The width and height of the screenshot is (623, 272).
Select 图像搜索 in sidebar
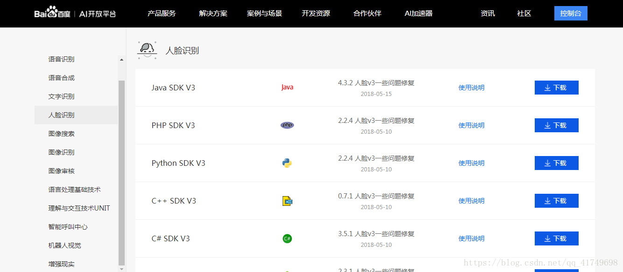pyautogui.click(x=61, y=134)
